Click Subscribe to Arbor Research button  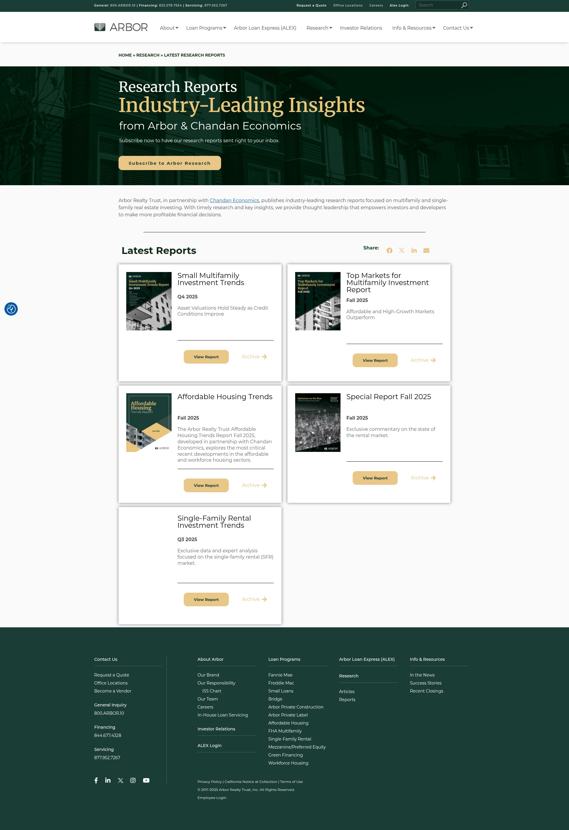(170, 163)
